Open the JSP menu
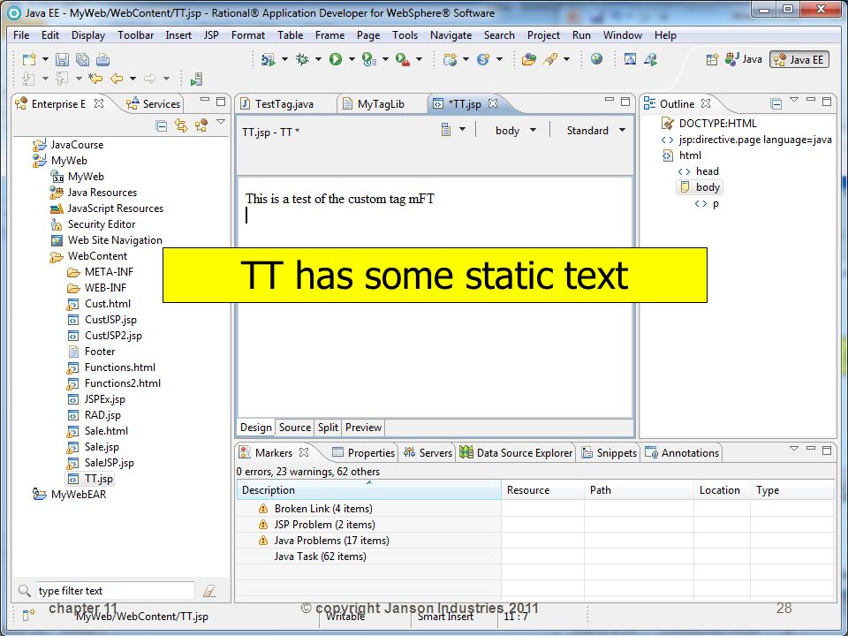This screenshot has height=636, width=848. [211, 35]
